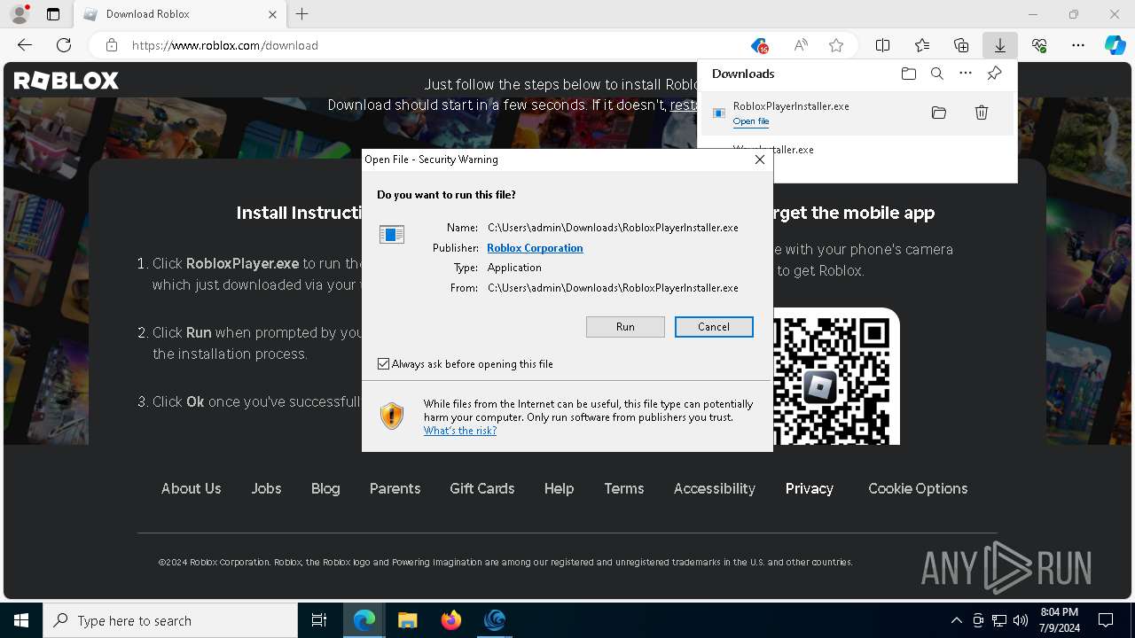This screenshot has height=638, width=1135.
Task: Open tab actions menu
Action: tap(53, 14)
